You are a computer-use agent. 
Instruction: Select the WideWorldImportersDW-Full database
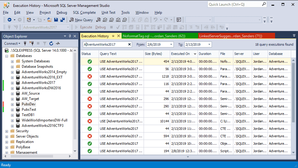[x=44, y=120]
